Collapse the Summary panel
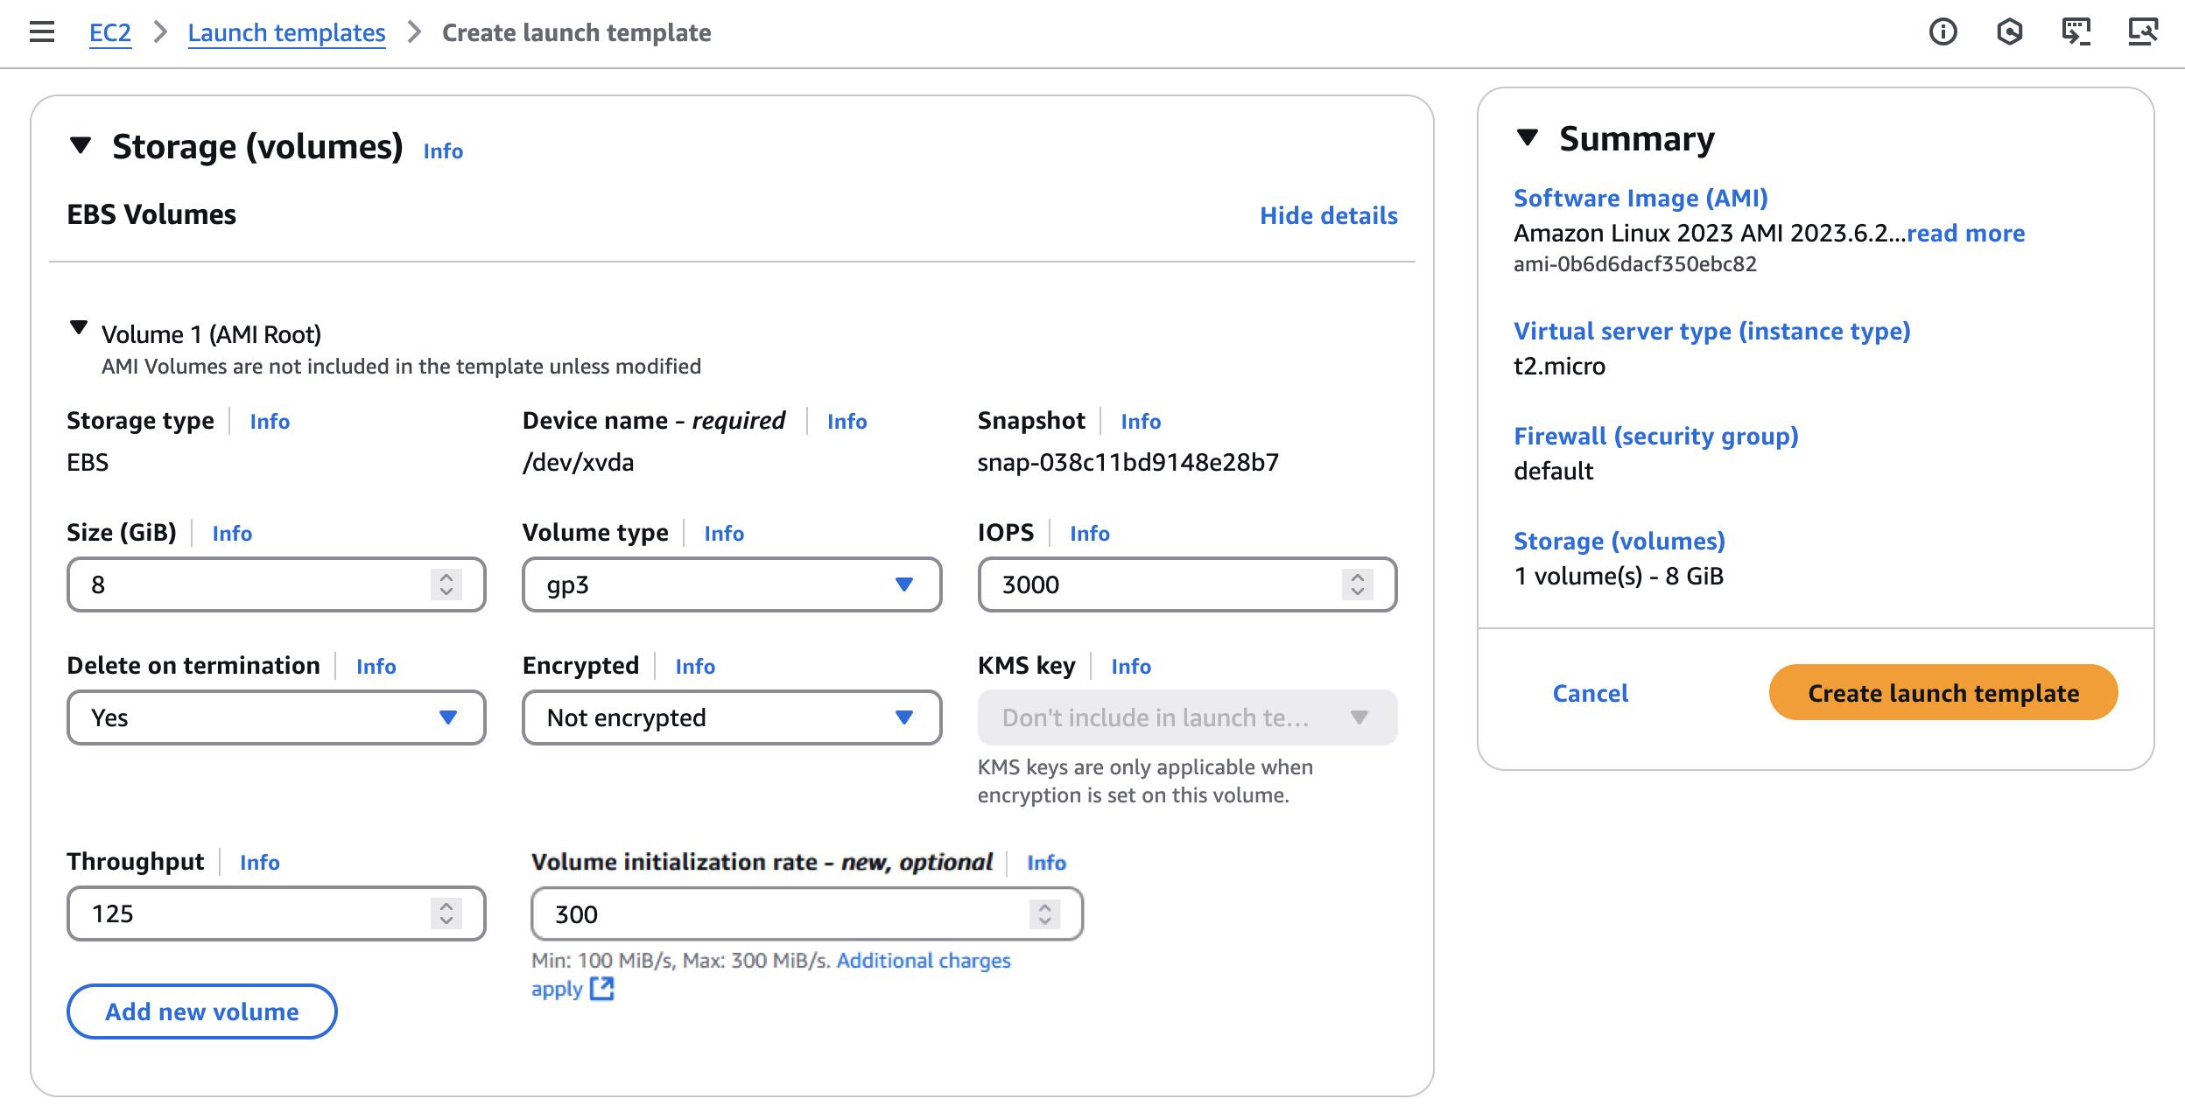This screenshot has width=2185, height=1120. coord(1528,138)
